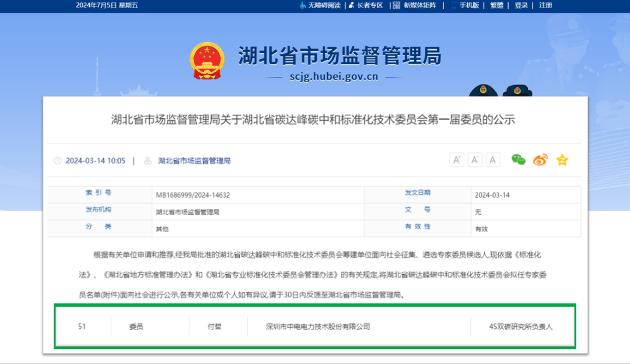The height and width of the screenshot is (364, 630).
Task: Click the wheelchair accessibility icon
Action: (302, 5)
